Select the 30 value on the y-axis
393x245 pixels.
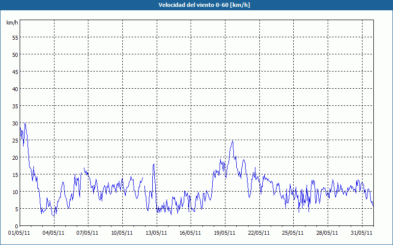15,123
